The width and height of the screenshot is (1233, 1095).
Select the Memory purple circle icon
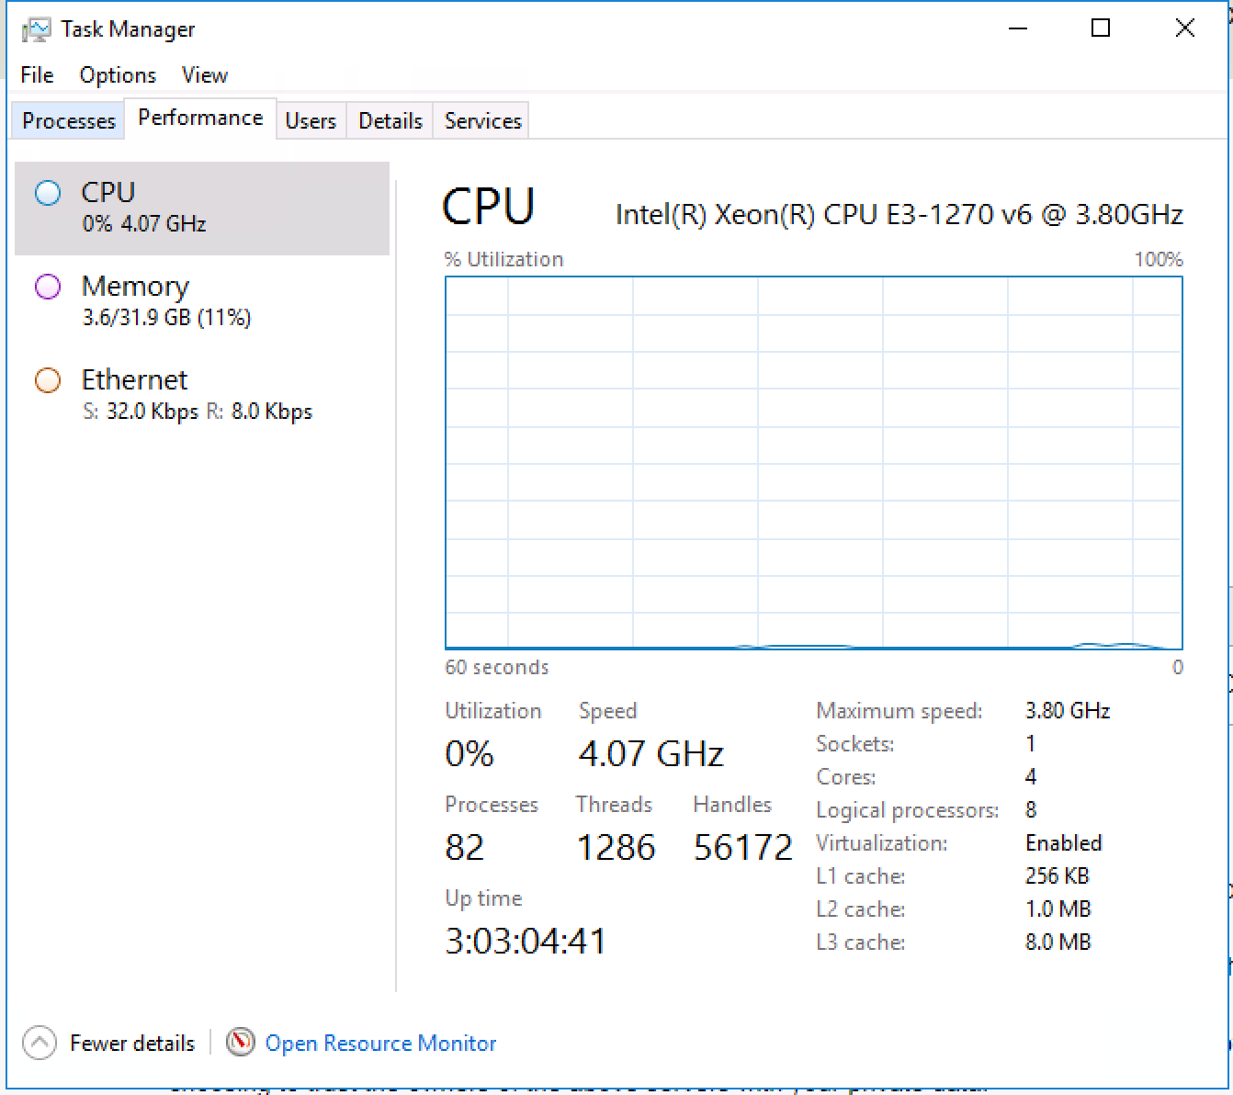(48, 287)
